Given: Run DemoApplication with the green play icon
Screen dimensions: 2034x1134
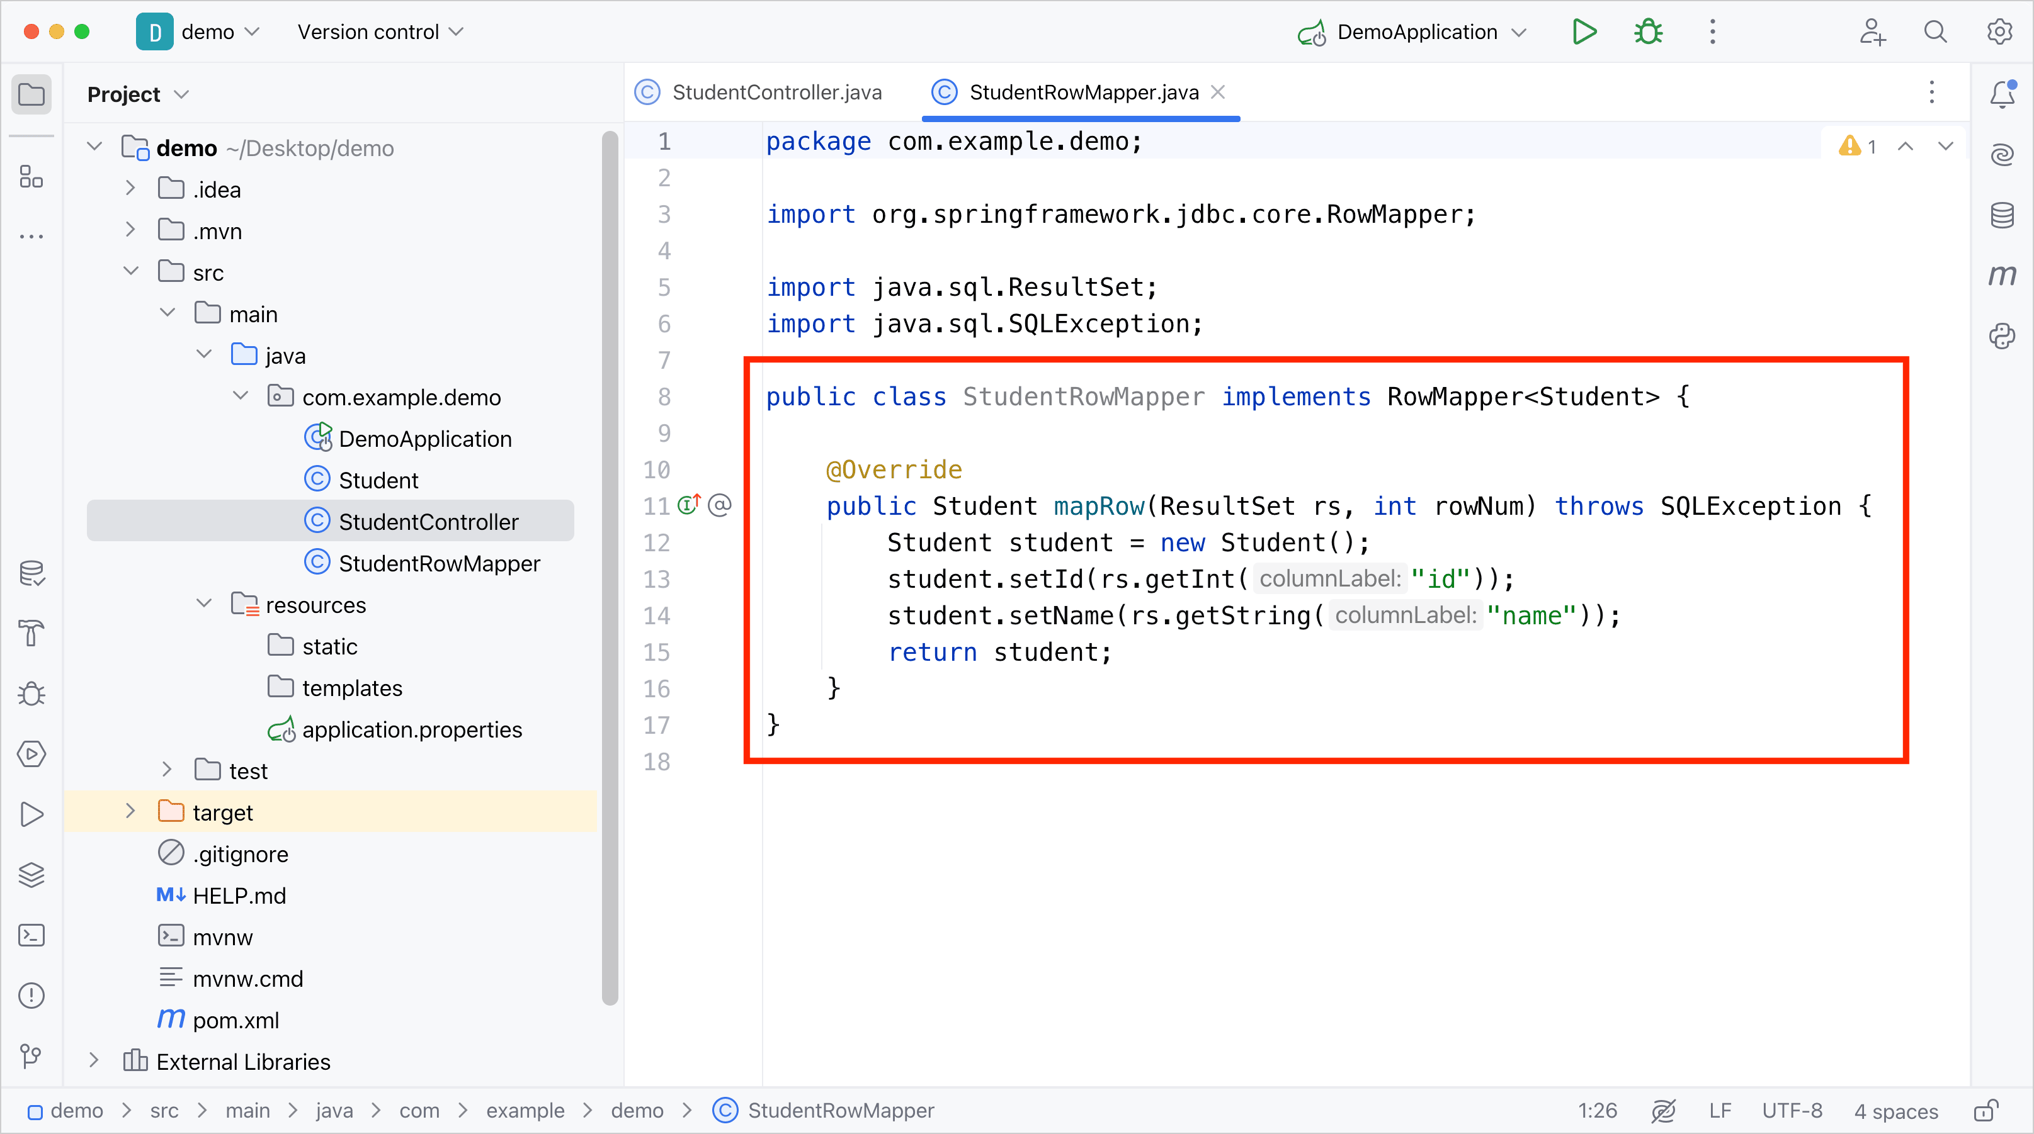Looking at the screenshot, I should click(1584, 31).
